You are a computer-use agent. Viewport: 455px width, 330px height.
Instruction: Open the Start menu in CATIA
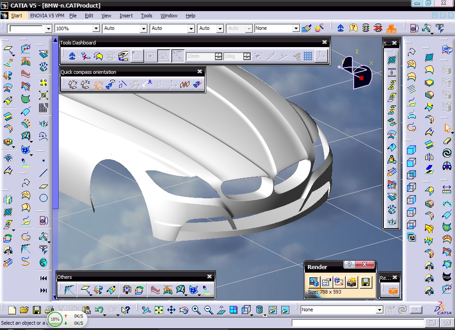(x=16, y=16)
